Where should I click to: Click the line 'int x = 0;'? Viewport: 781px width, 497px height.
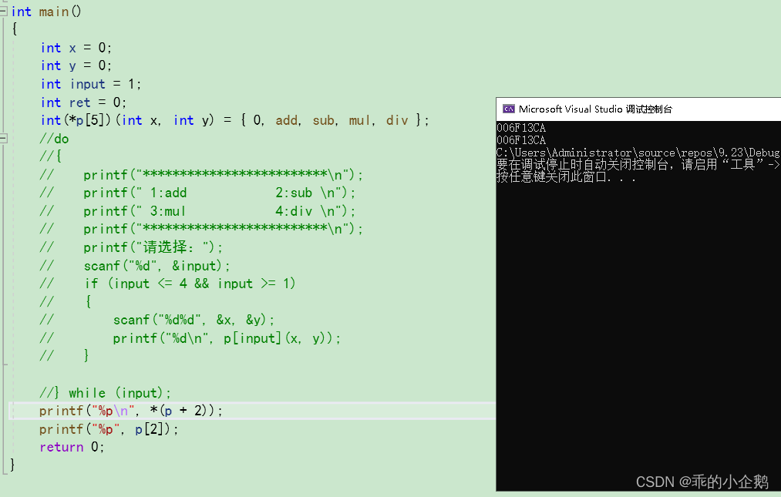(76, 48)
